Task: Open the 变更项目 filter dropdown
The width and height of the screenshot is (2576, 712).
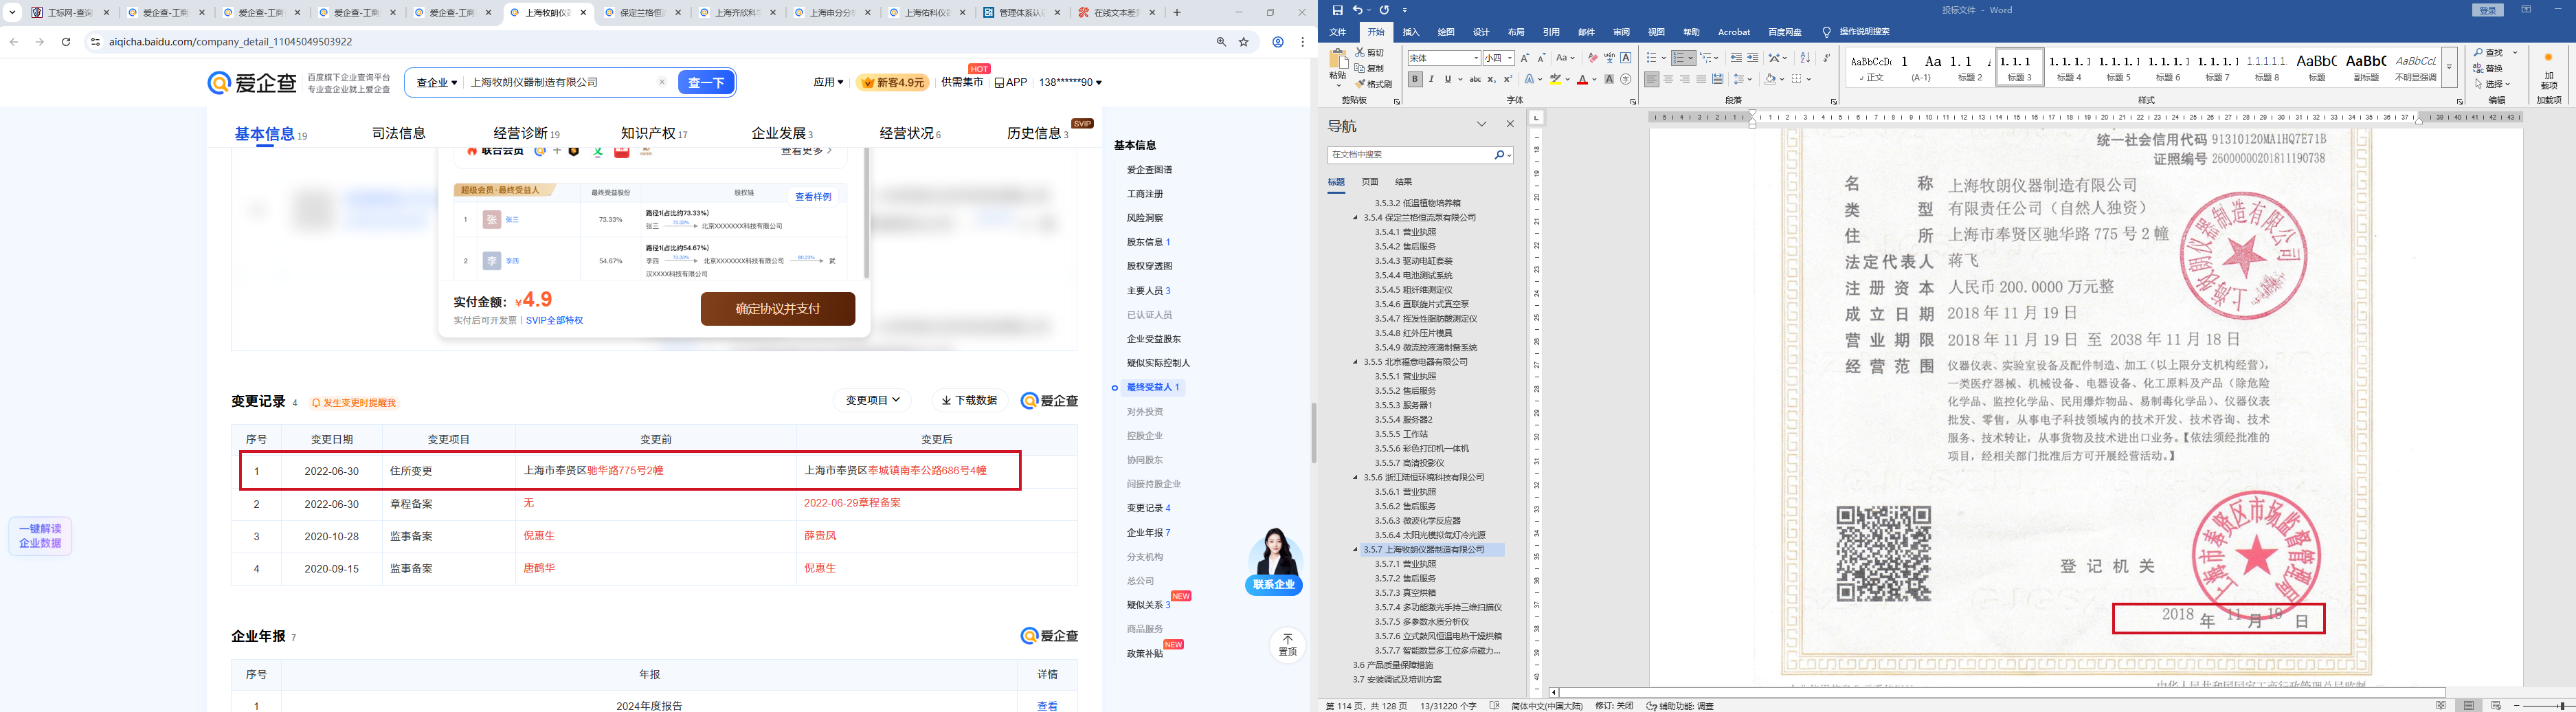Action: [x=873, y=400]
